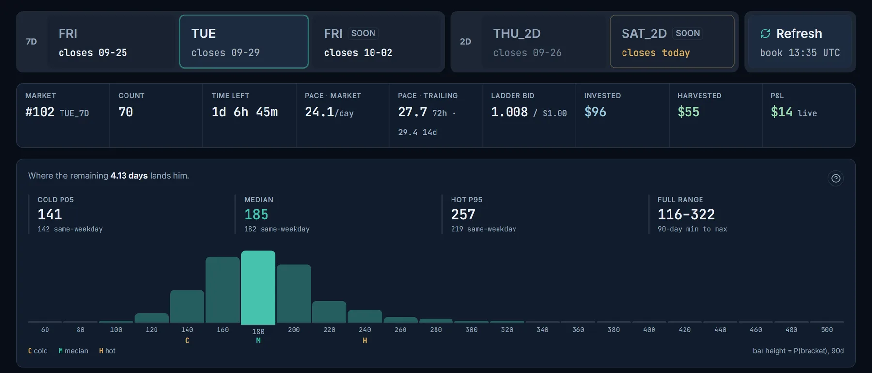
Task: Click the time left value '1d 6h 45m'
Action: click(x=245, y=112)
